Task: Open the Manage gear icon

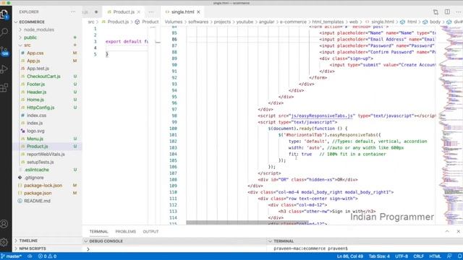Action: point(4,242)
